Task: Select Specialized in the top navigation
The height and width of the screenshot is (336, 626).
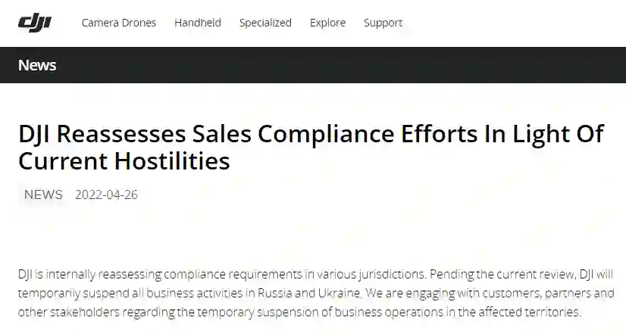Action: (265, 23)
